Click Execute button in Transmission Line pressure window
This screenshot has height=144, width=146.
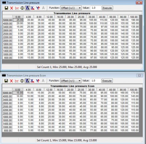point(107,8)
